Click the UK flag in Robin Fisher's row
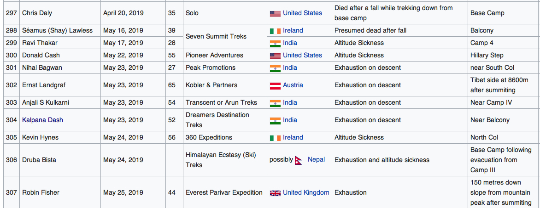Screen dimensions: 540x208 pyautogui.click(x=275, y=193)
